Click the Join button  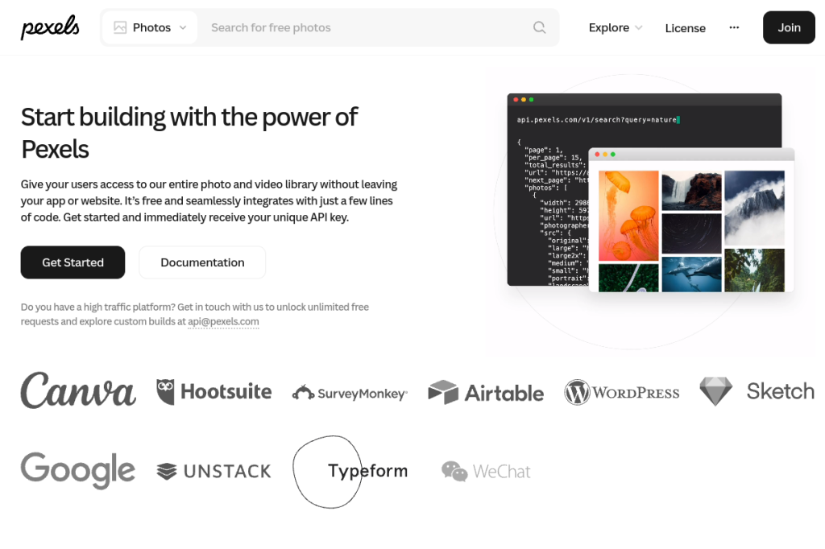click(789, 27)
